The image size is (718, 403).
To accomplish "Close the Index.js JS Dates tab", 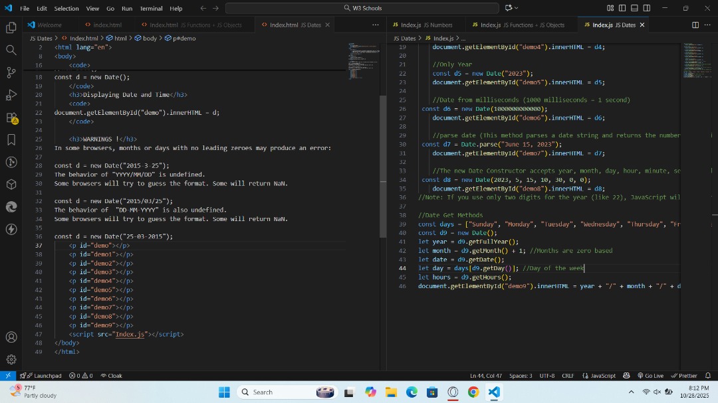I will (642, 25).
